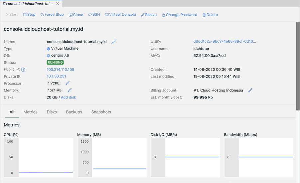Viewport: 300px width, 183px height.
Task: Click the Memory (MB) chart
Action: click(112, 157)
